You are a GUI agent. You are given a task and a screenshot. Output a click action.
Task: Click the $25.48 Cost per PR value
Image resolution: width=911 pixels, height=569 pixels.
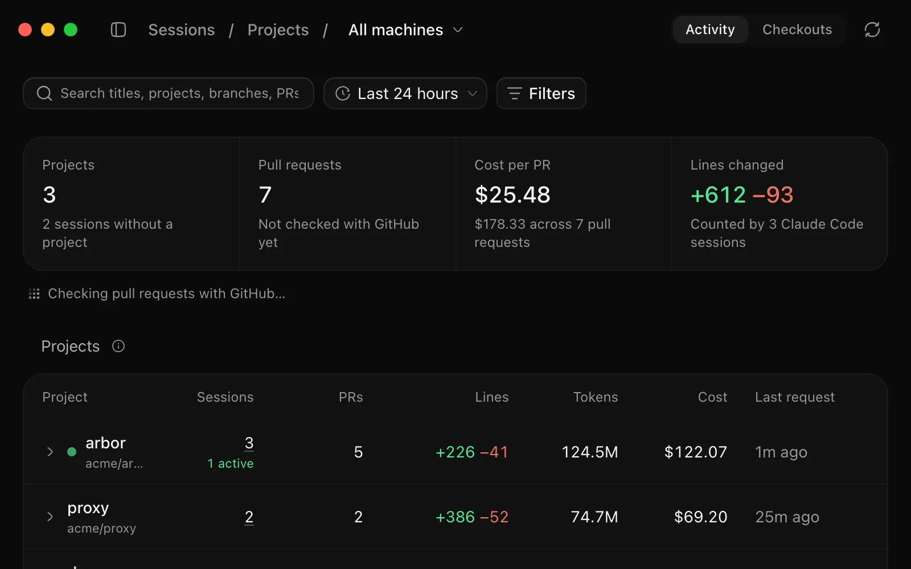[x=512, y=195]
